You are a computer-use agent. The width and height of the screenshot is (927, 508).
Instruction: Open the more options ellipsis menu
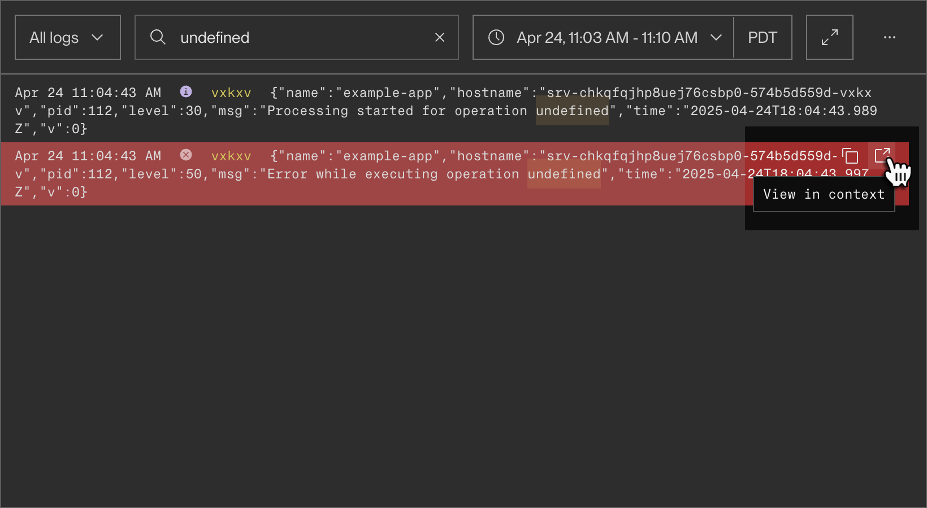889,37
